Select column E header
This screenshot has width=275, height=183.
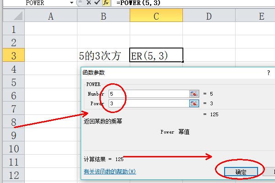[255, 16]
